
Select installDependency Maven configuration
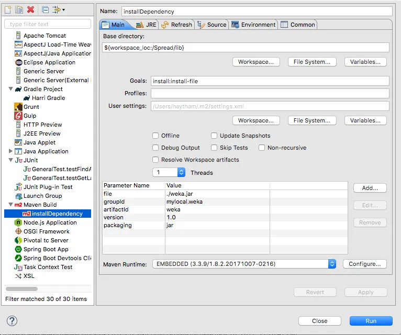48,214
